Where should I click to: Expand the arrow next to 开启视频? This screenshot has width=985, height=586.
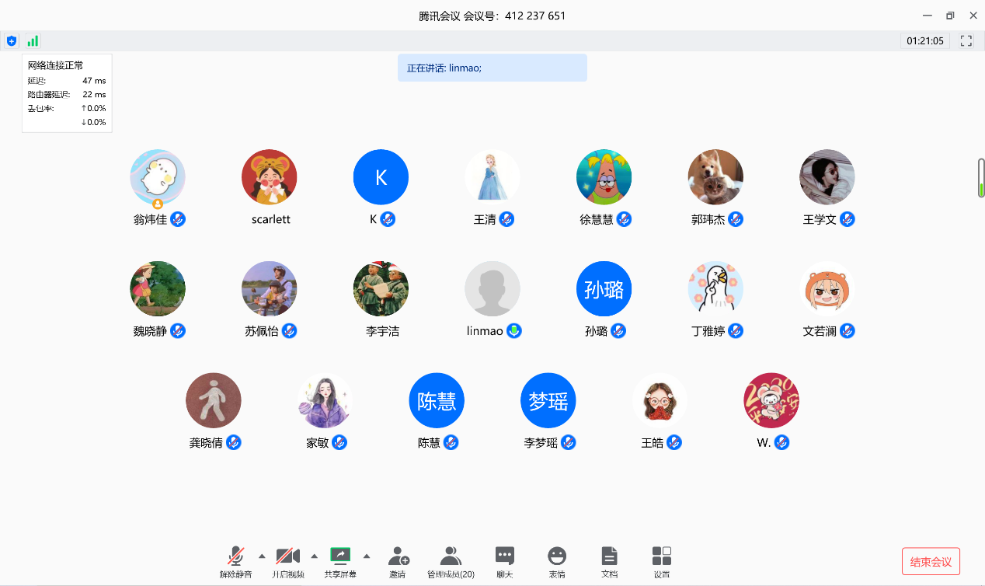314,556
